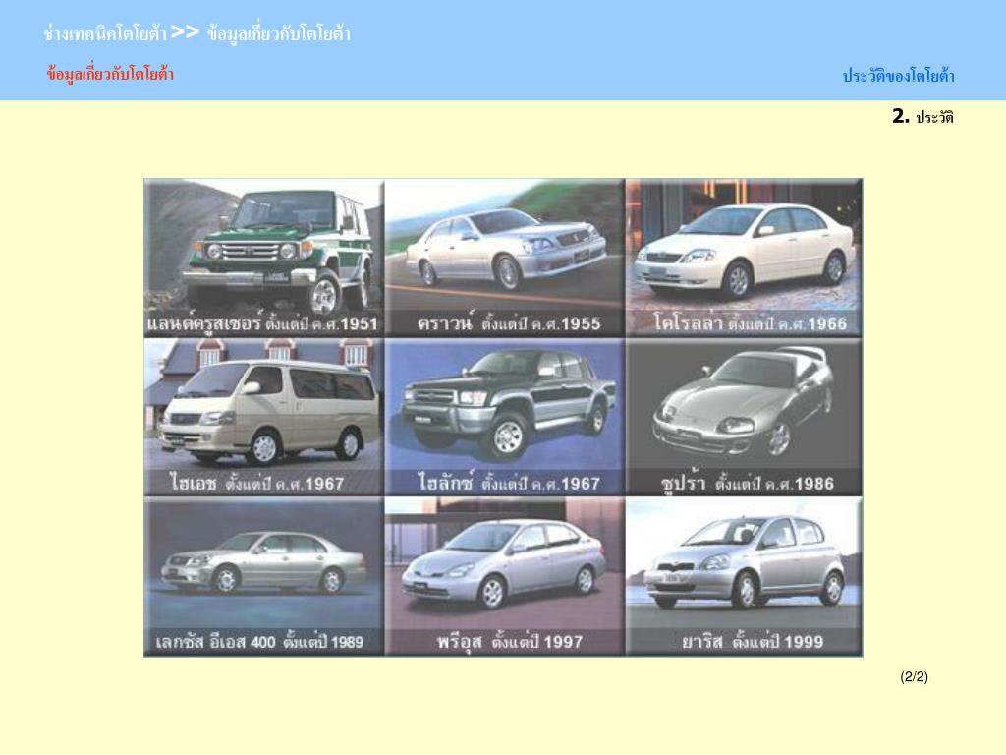Click the 'พรีอุส ตั้งแต่ปี 1997' caption
This screenshot has width=1006, height=755.
[510, 641]
